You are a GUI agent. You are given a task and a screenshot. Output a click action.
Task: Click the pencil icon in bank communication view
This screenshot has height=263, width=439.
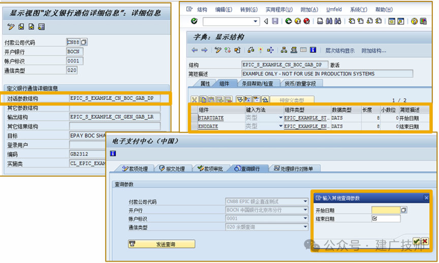click(11, 27)
